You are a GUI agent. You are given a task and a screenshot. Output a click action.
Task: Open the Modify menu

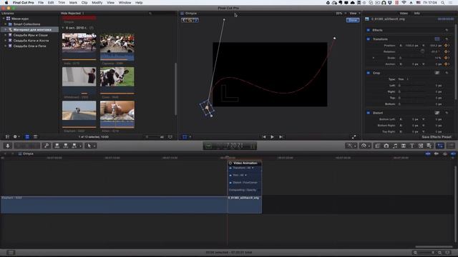97,3
